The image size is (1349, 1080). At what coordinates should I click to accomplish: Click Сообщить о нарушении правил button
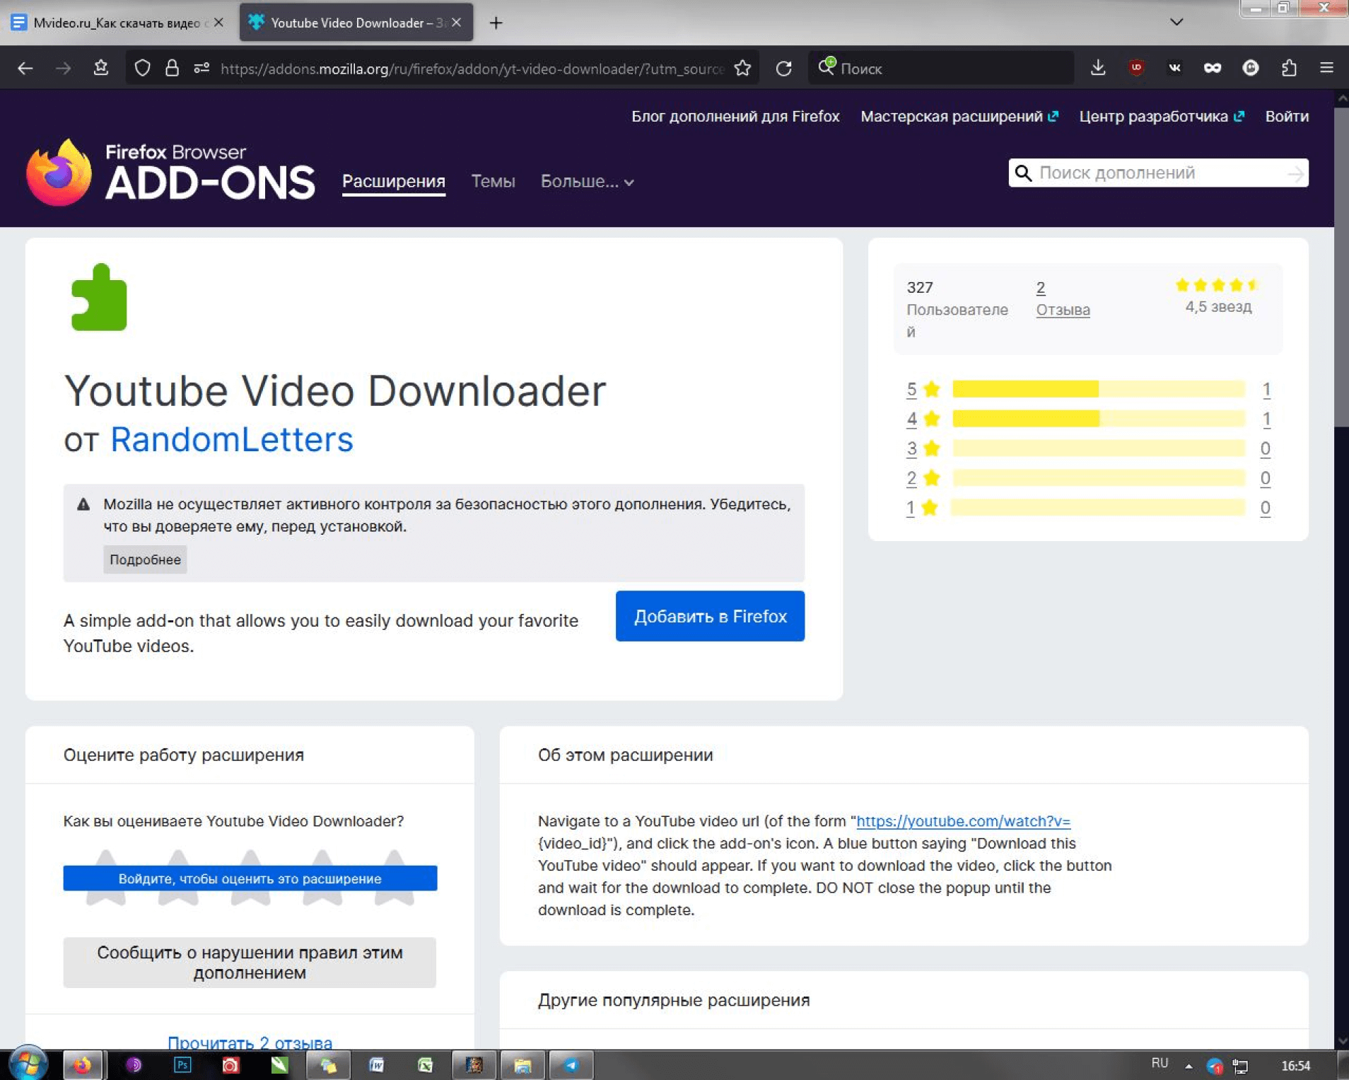(250, 963)
